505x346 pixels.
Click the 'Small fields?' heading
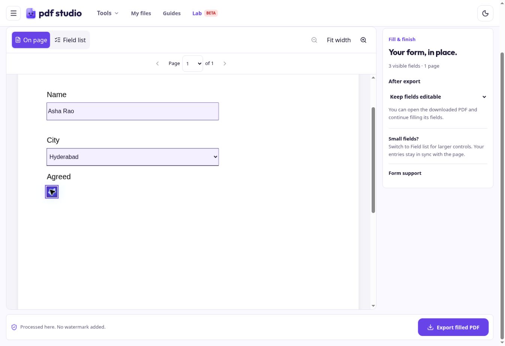[x=403, y=139]
